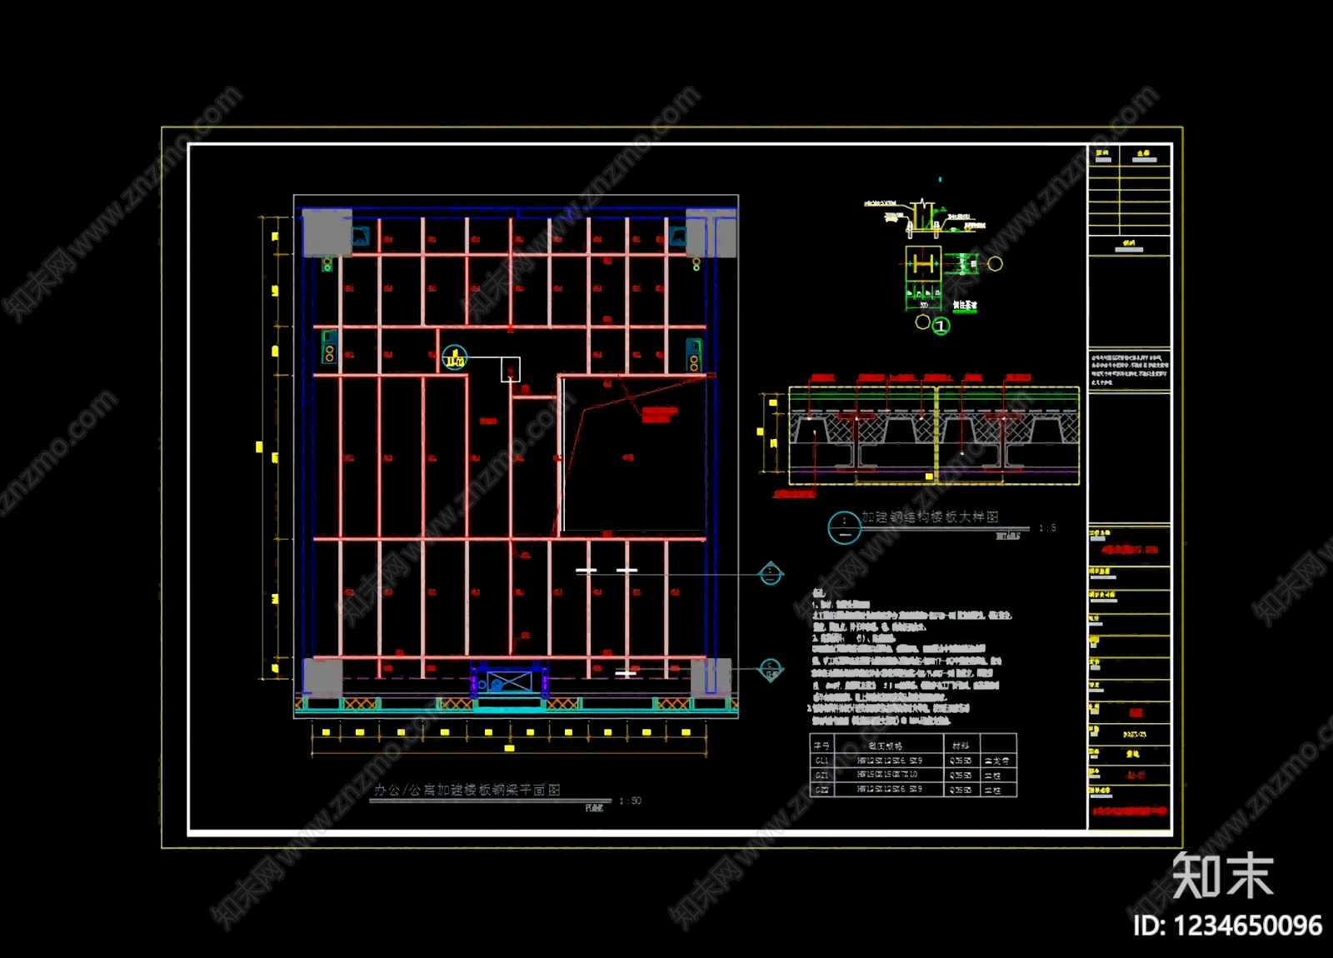
Task: Click the 加建钢结构楼板大样图 detail title text
Action: 930,517
